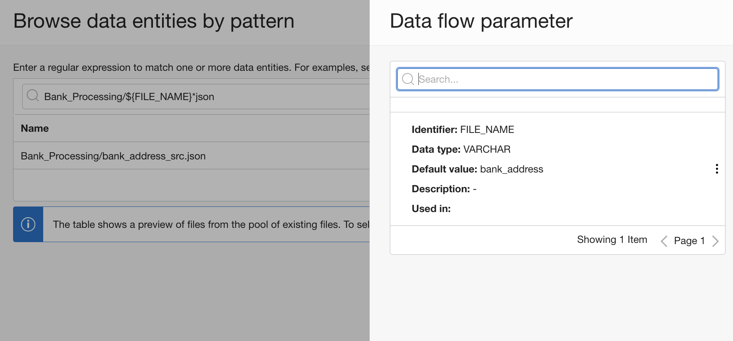Viewport: 733px width, 341px height.
Task: Edit the Bank_Processing pattern input field
Action: 196,97
